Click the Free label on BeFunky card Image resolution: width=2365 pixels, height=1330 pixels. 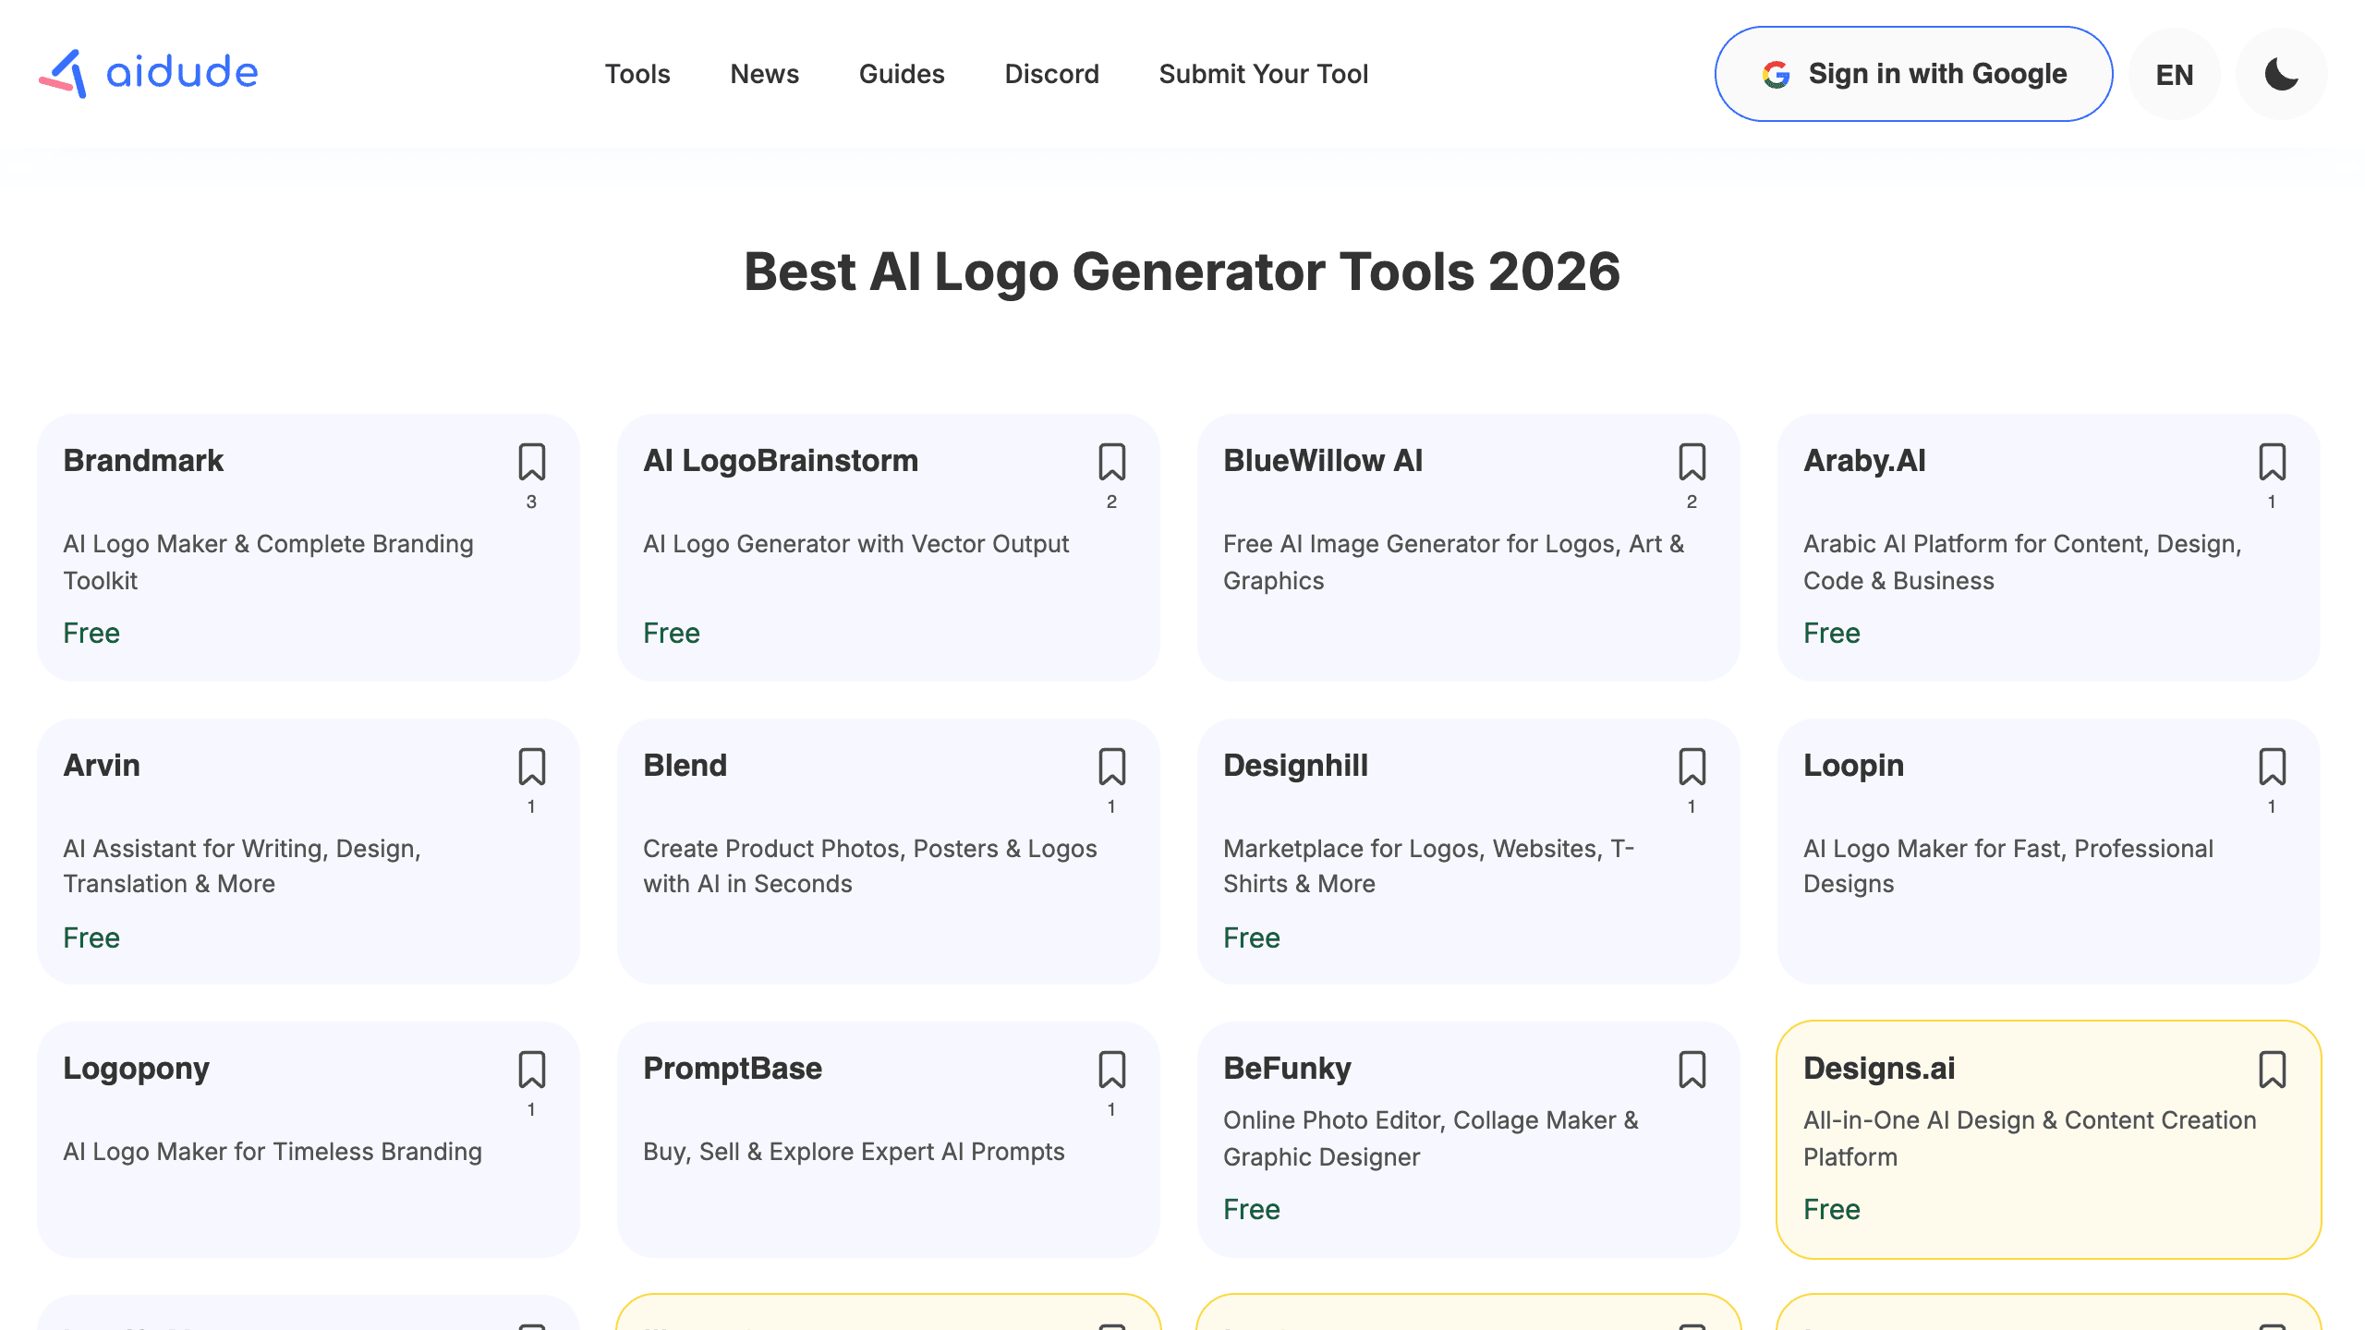(1252, 1210)
